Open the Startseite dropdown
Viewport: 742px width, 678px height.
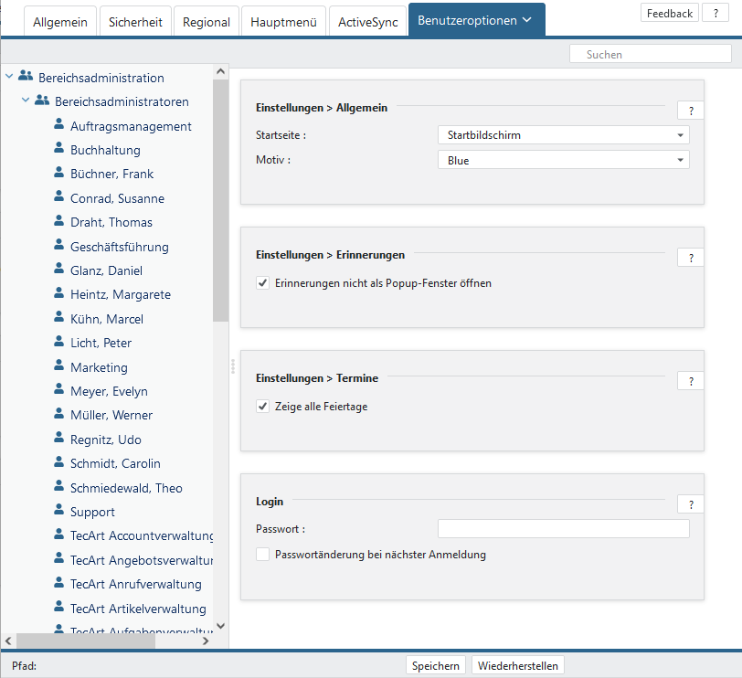[563, 135]
